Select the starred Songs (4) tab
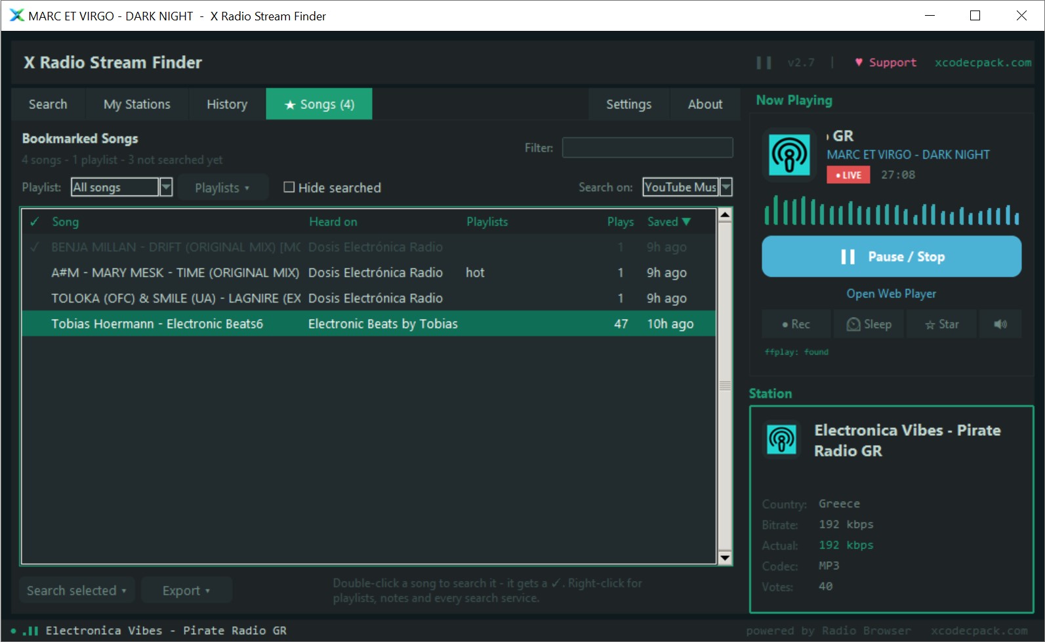The height and width of the screenshot is (642, 1045). pyautogui.click(x=319, y=104)
